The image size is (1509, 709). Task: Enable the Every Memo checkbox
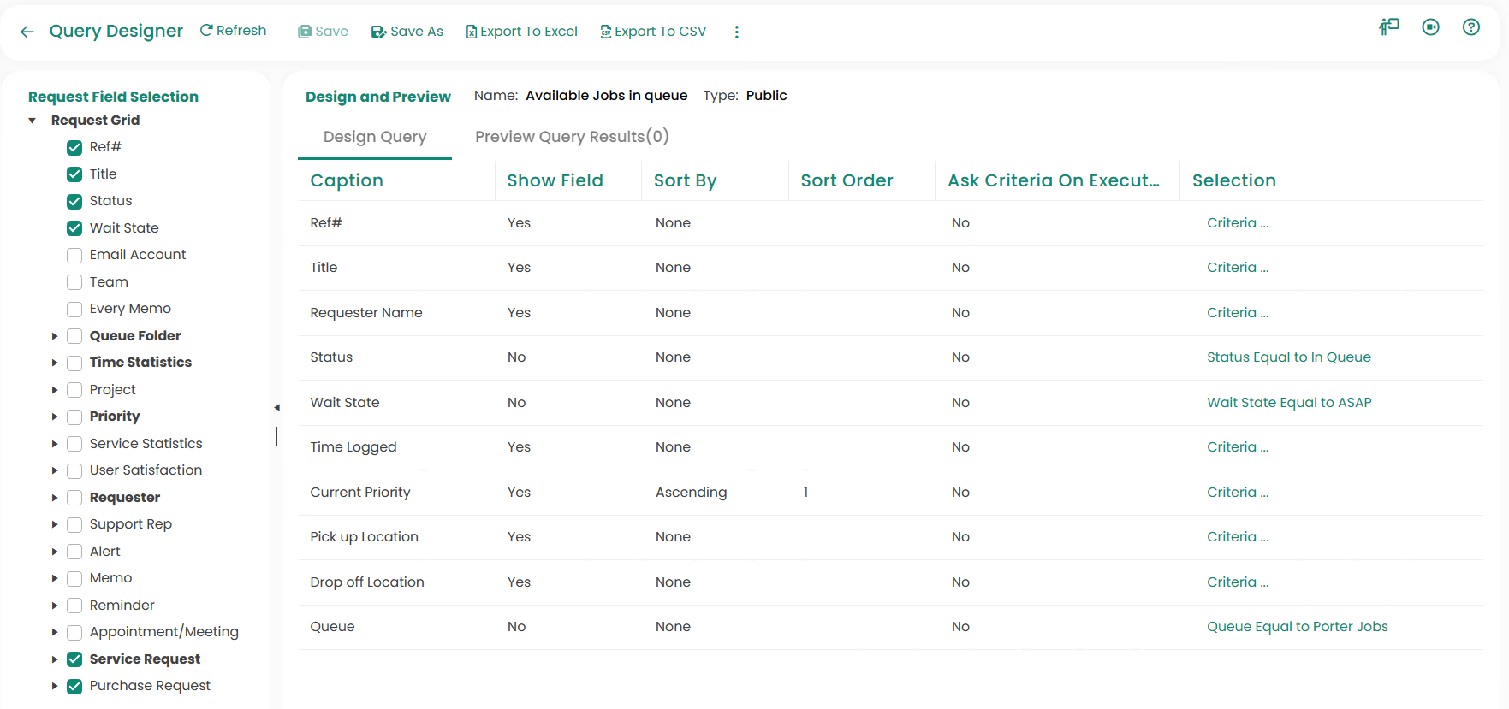point(74,309)
